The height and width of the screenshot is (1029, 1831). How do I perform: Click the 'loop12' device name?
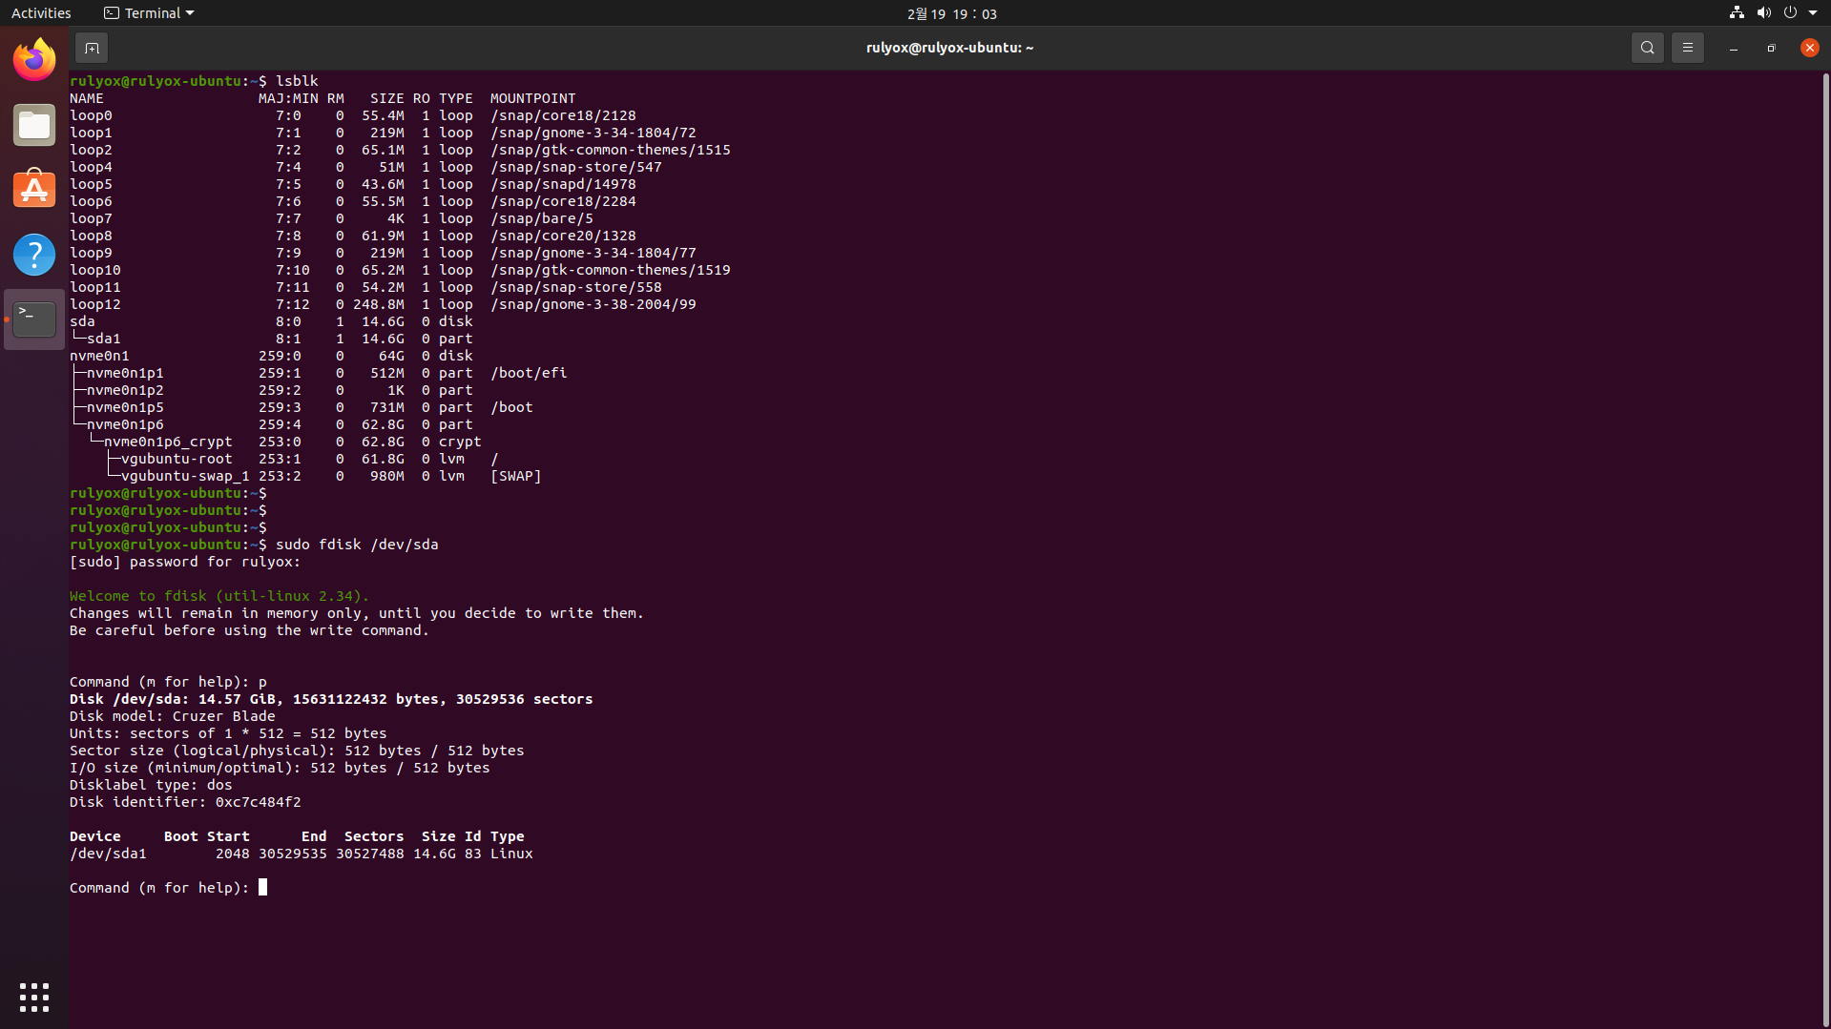pos(95,304)
